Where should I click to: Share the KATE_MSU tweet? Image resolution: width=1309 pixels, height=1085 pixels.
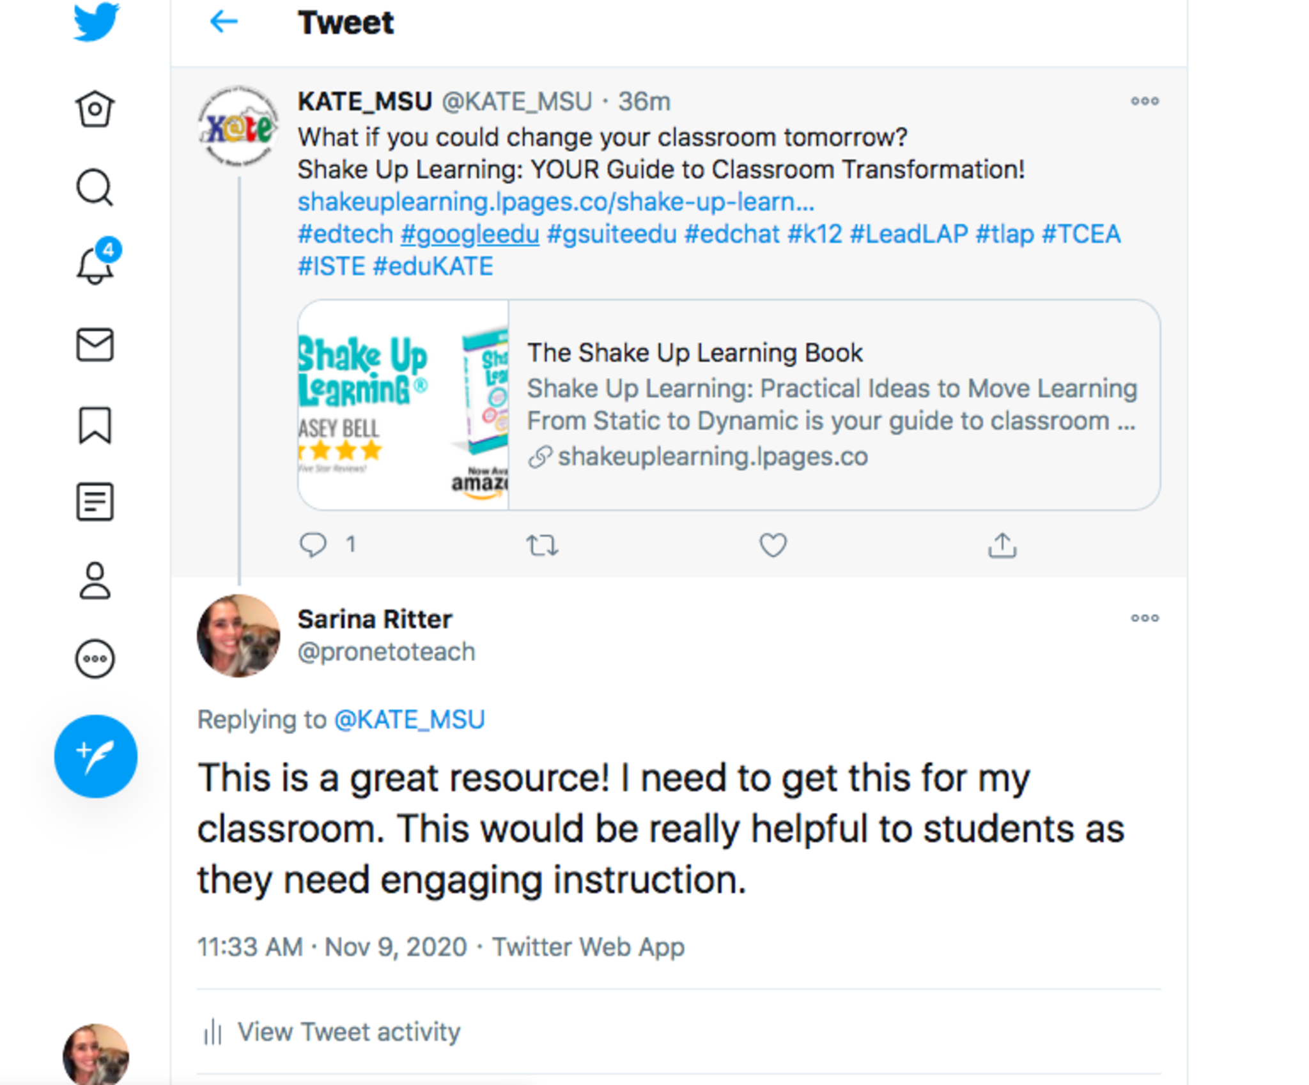pyautogui.click(x=1002, y=545)
